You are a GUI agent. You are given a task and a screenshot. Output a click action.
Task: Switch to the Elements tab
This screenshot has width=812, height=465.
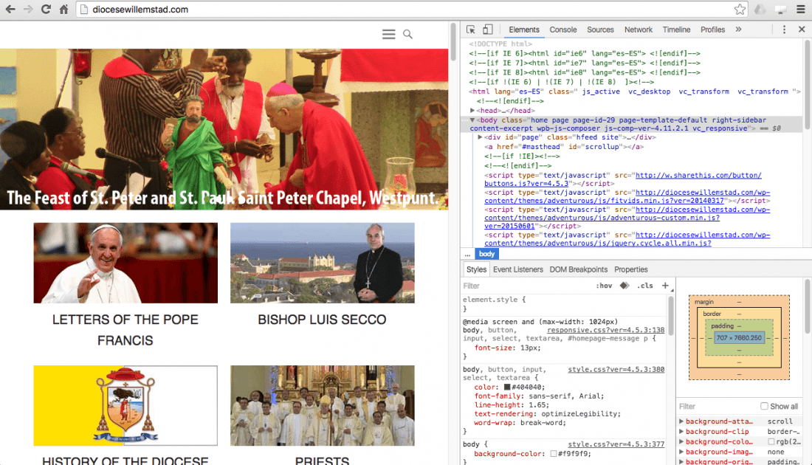click(524, 30)
